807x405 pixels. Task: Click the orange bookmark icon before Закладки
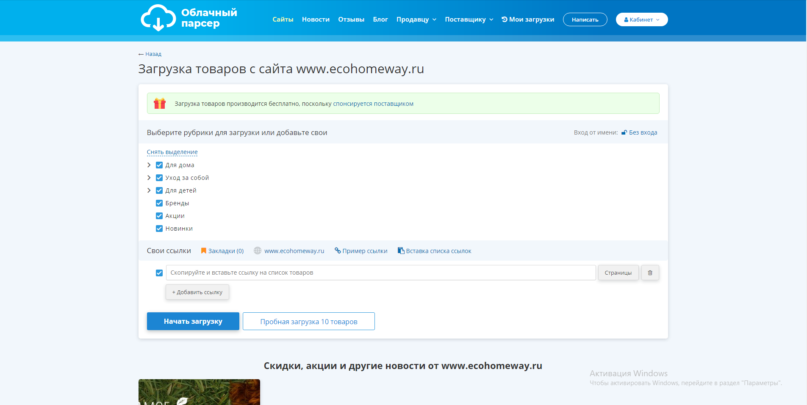[203, 251]
